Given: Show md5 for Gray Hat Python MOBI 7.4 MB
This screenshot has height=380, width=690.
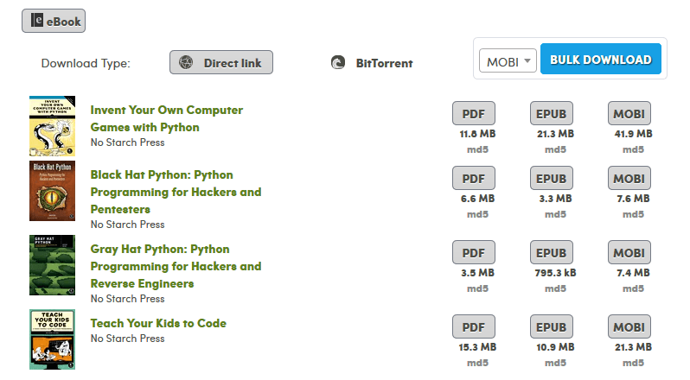Looking at the screenshot, I should coord(633,288).
